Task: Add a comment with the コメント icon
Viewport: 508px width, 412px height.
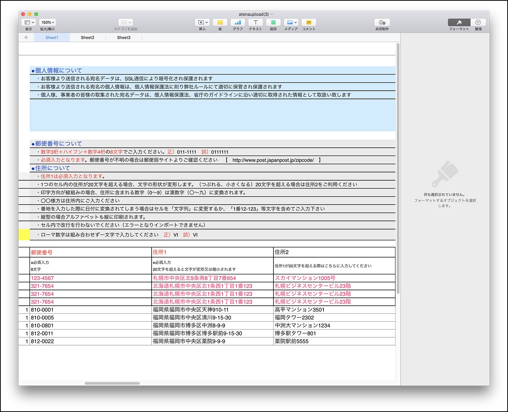Action: [309, 22]
